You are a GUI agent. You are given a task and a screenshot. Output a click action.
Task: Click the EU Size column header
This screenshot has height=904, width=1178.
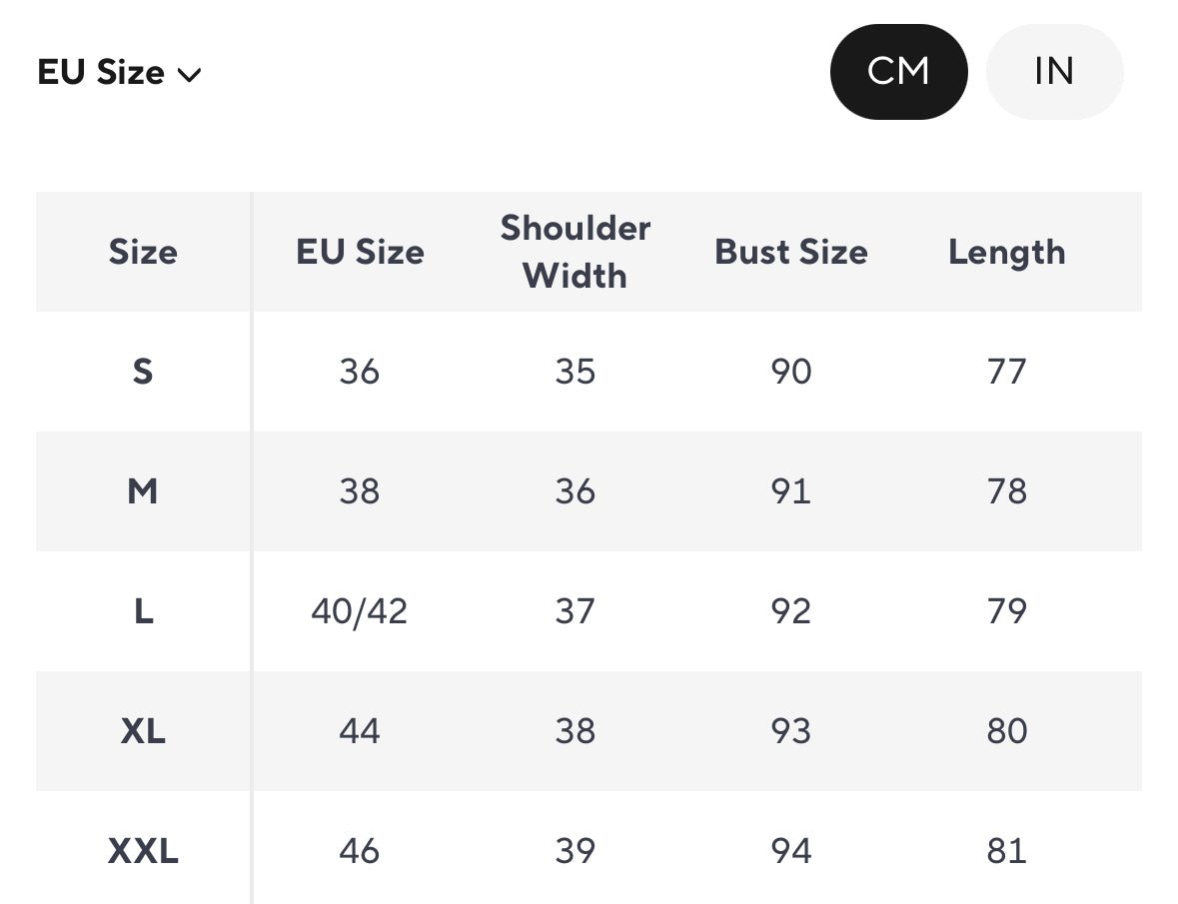(360, 252)
